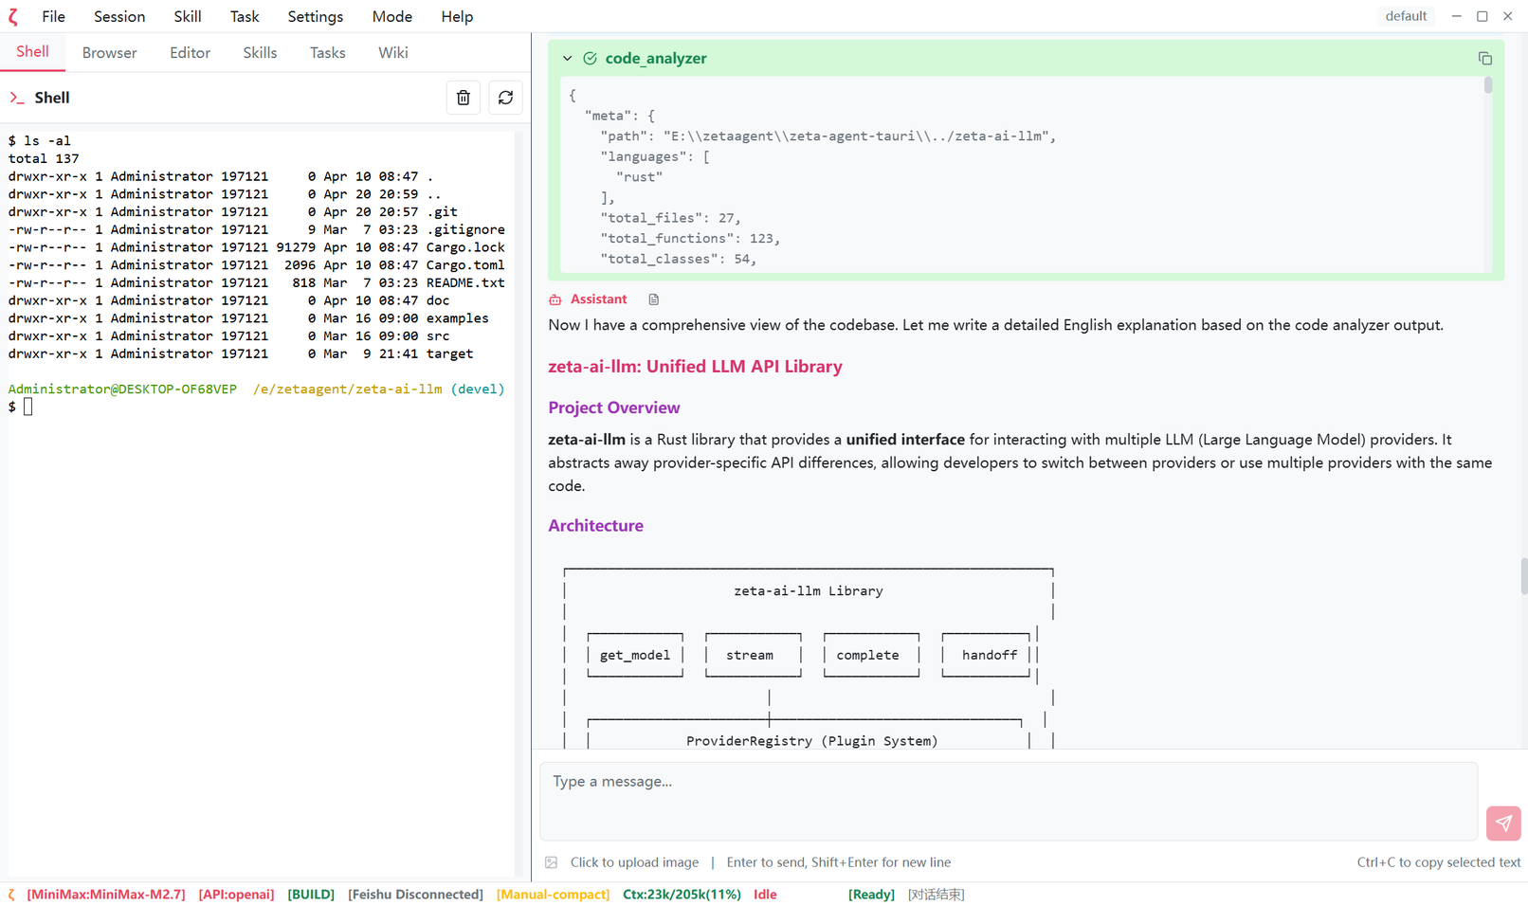Image resolution: width=1528 pixels, height=905 pixels.
Task: Click the app logo in the title bar
Action: coord(12,16)
